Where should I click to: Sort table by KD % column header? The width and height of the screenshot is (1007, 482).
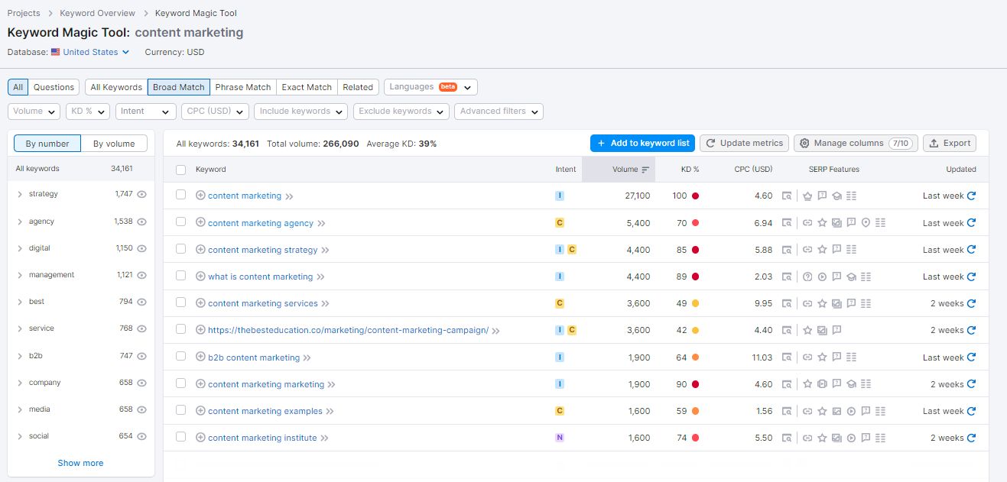690,170
